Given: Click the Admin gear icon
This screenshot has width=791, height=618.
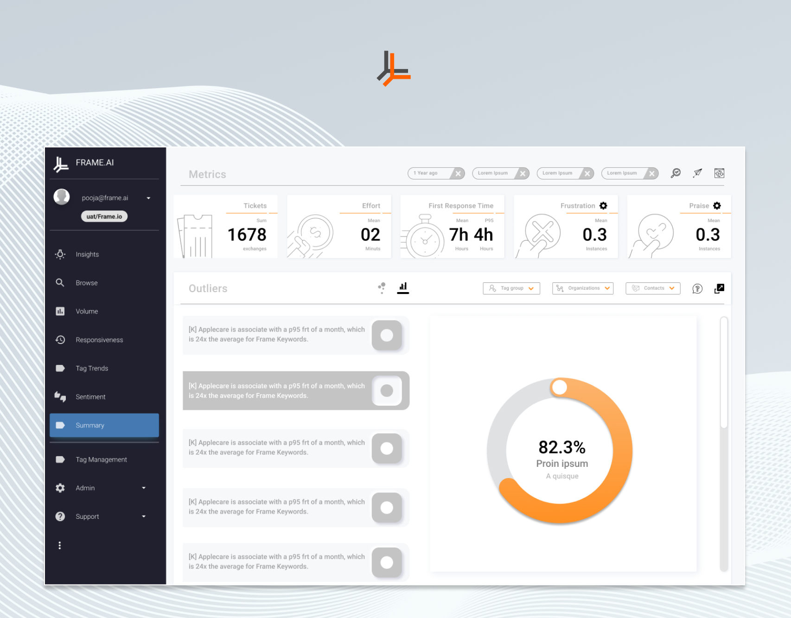Looking at the screenshot, I should coord(60,488).
